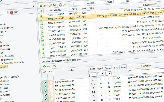Viewport: 164px width, 102px height.
Task: Check RP checkbox for Junta 3 row
Action: pyautogui.click(x=52, y=99)
